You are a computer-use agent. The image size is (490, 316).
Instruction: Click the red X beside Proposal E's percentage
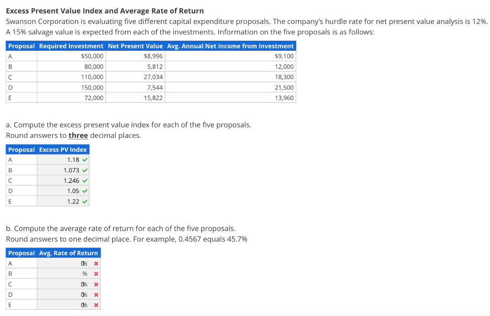(x=95, y=305)
